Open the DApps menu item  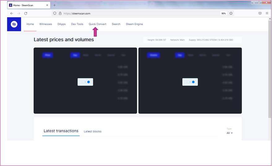(62, 24)
